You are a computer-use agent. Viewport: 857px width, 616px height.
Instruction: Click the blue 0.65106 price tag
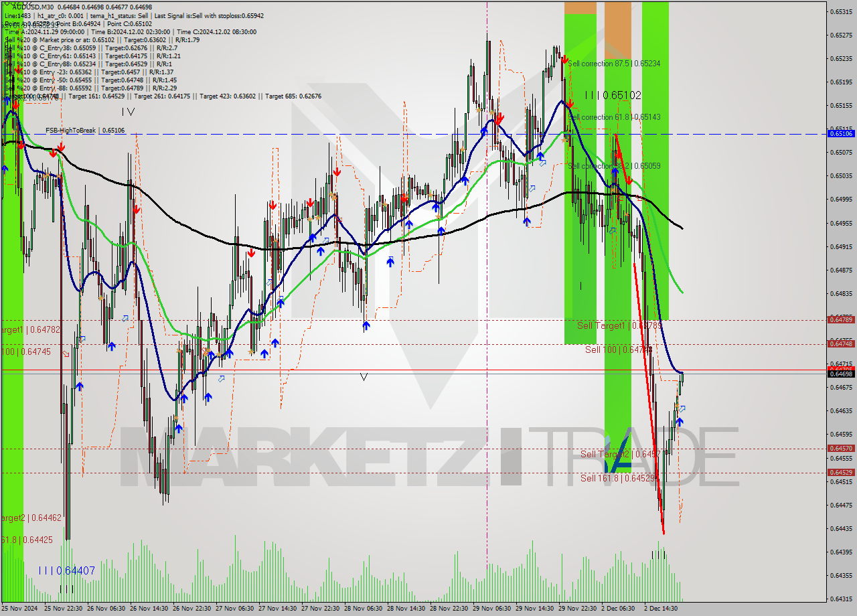point(841,134)
